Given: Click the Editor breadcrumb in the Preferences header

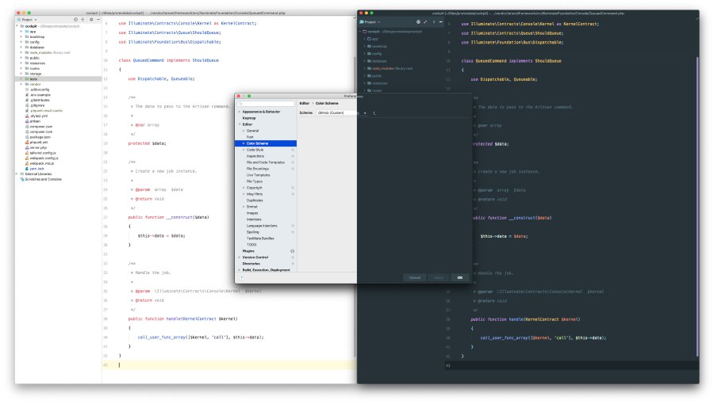Looking at the screenshot, I should point(304,103).
